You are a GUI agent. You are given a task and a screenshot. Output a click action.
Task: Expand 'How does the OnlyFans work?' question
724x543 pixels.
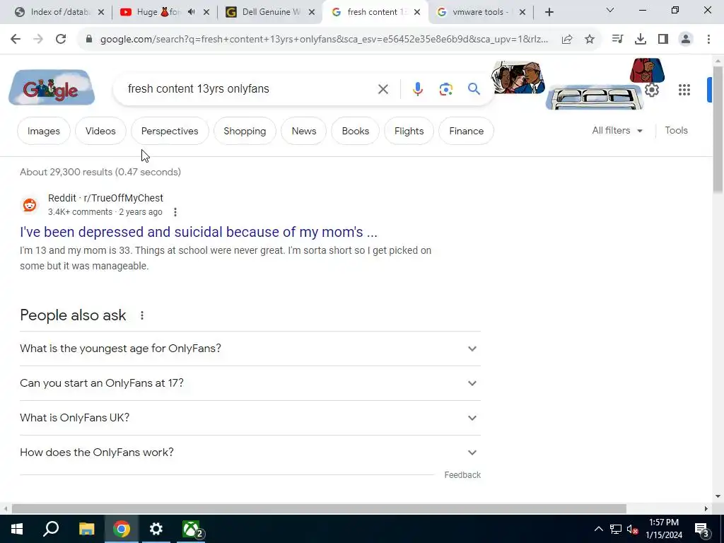250,452
